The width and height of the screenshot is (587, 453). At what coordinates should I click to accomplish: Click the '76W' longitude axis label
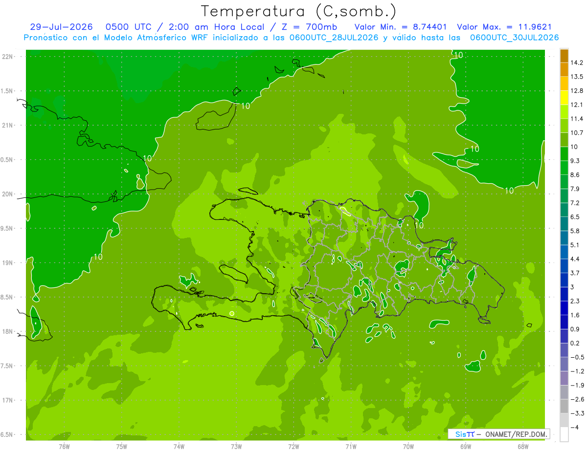64,446
